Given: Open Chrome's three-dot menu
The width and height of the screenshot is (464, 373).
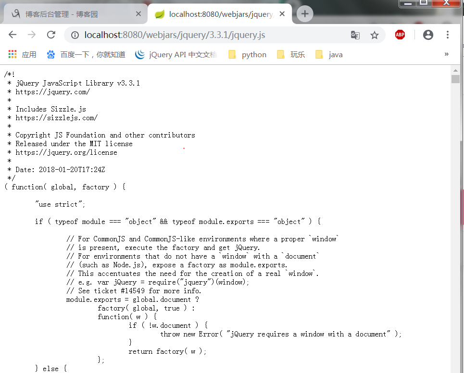Looking at the screenshot, I should [x=448, y=35].
